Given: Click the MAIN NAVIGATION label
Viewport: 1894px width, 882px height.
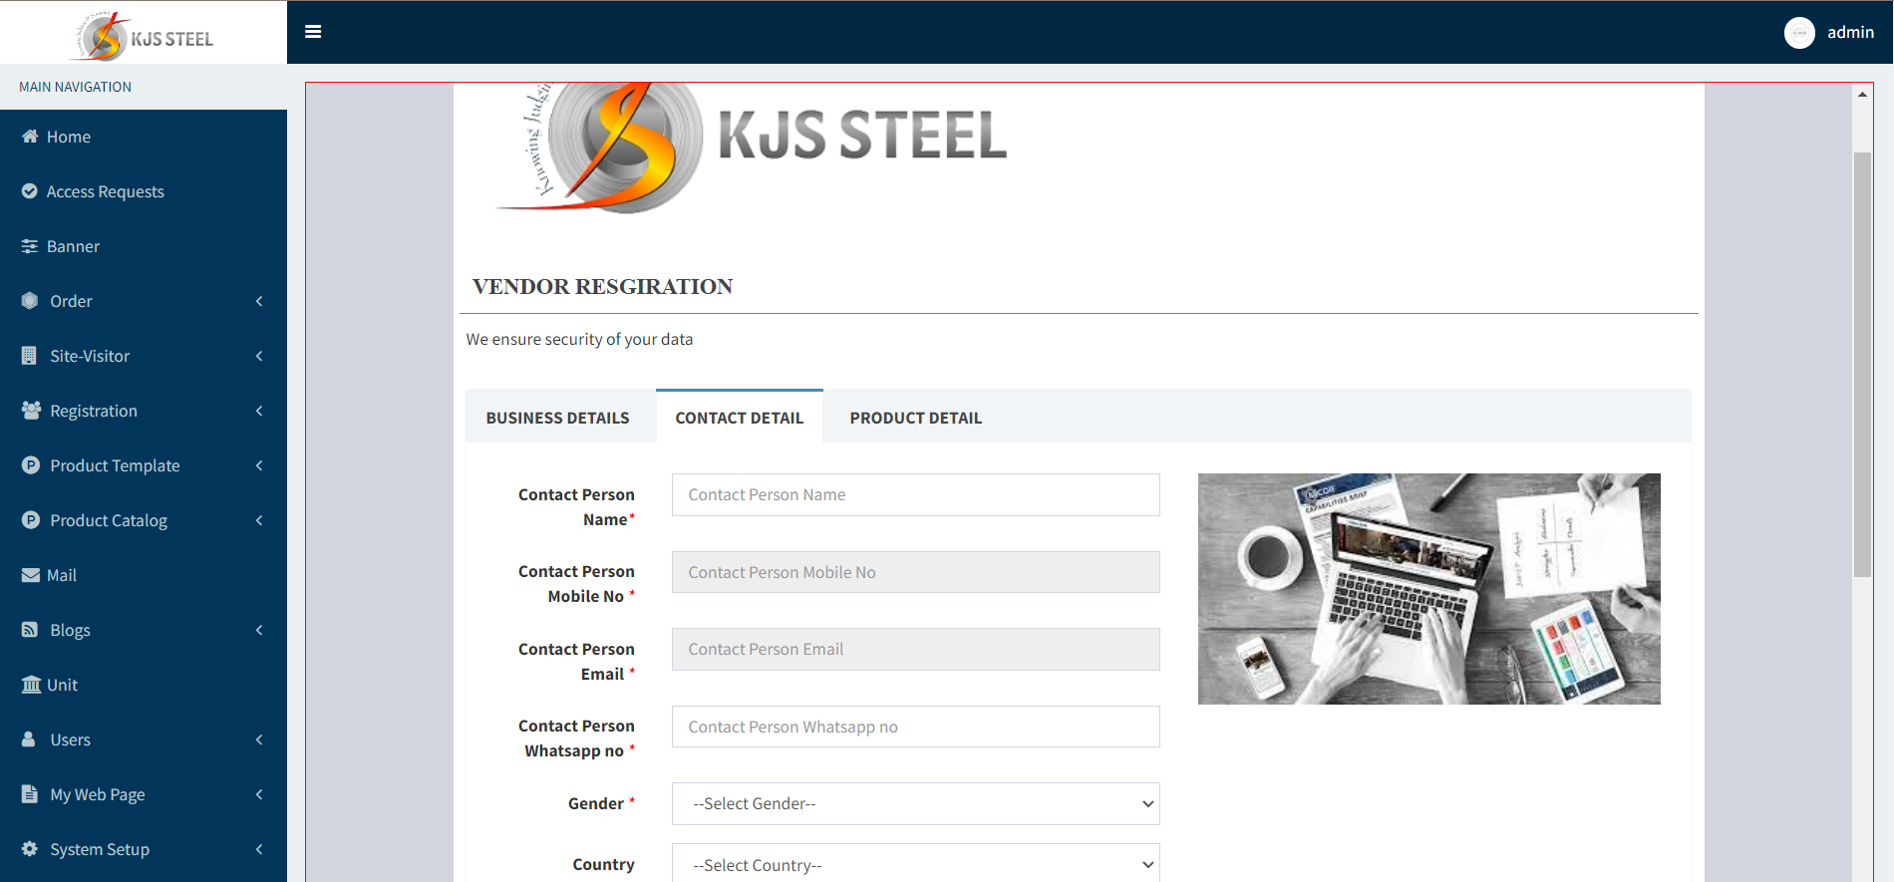Looking at the screenshot, I should coord(75,87).
